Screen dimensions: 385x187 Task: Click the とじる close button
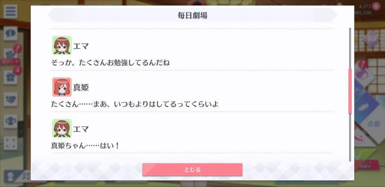(x=192, y=169)
